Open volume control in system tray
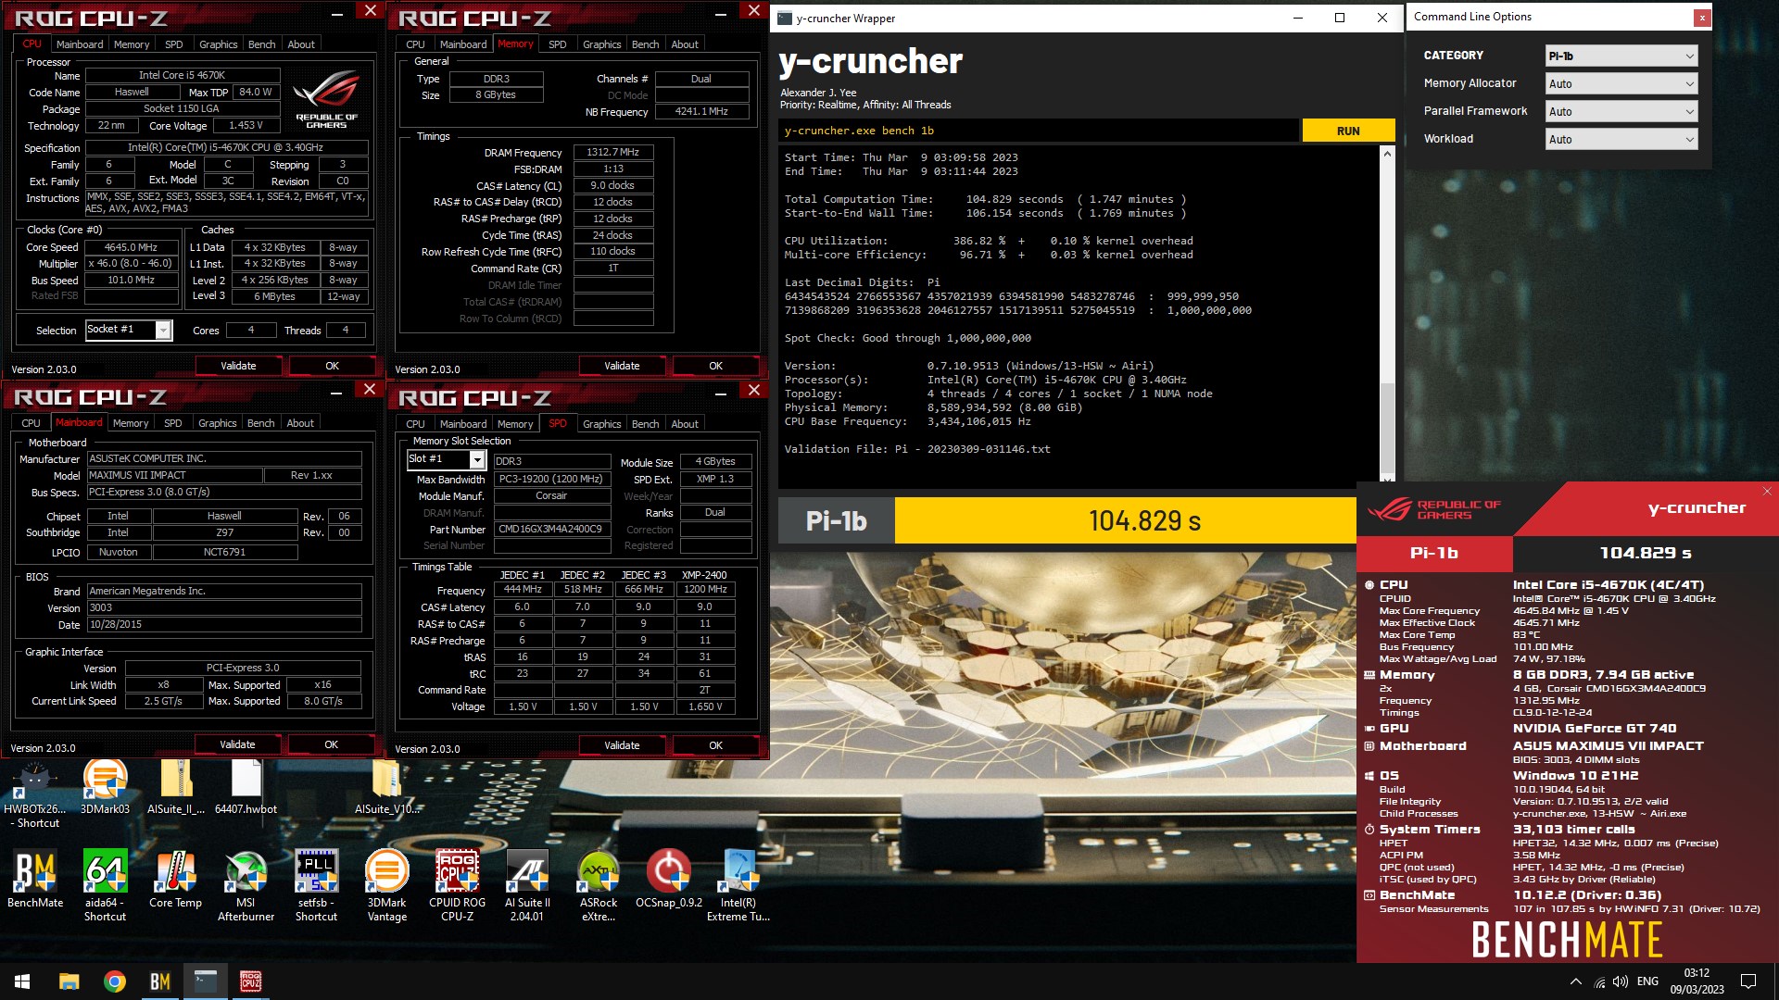Viewport: 1779px width, 1000px height. click(1620, 981)
